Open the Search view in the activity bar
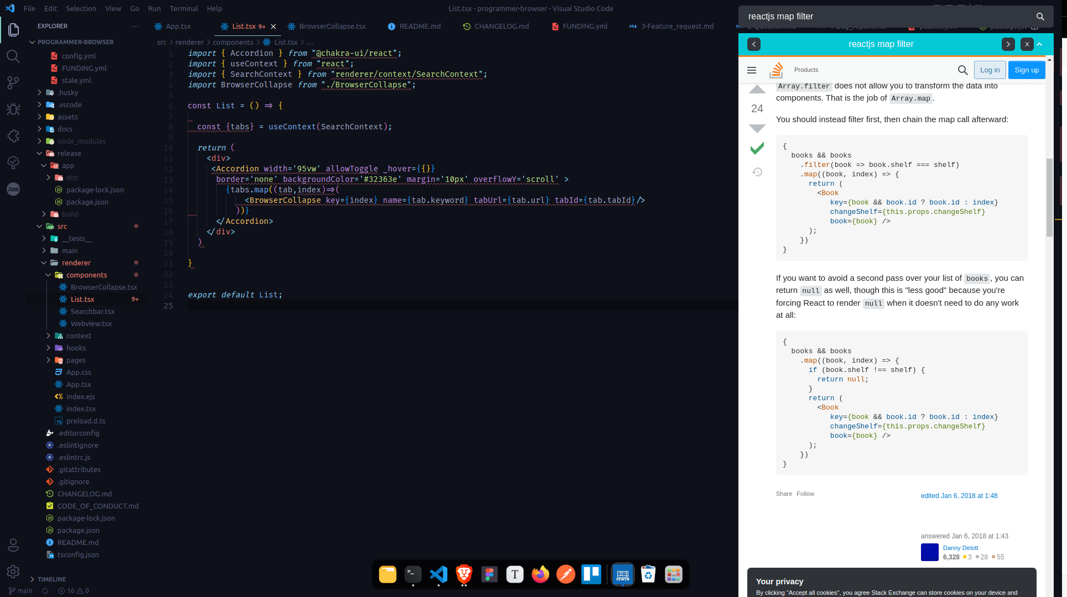The image size is (1067, 597). coord(13,56)
